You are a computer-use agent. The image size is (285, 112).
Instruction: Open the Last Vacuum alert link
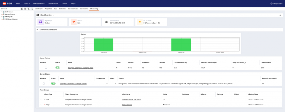click(x=127, y=105)
